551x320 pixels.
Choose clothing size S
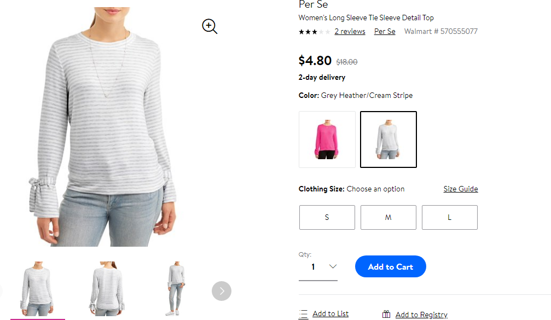click(327, 217)
